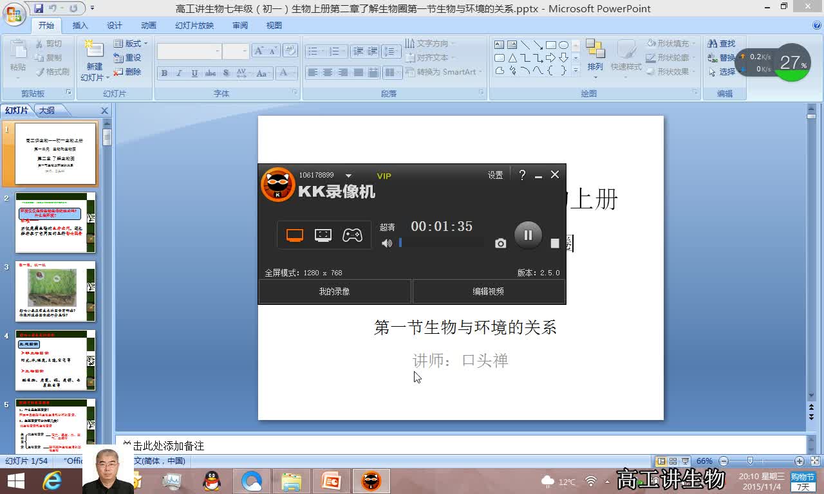Click the notes field 单击此处添加备注
The image size is (824, 494).
pos(461,445)
